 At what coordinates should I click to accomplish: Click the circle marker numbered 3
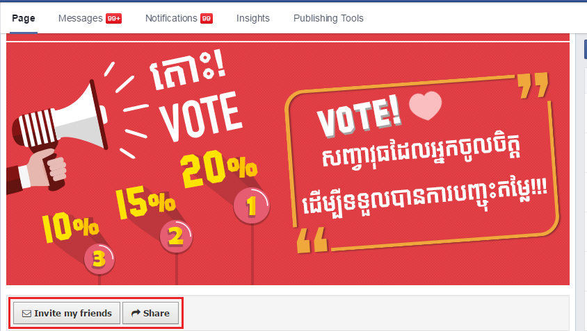coord(99,260)
